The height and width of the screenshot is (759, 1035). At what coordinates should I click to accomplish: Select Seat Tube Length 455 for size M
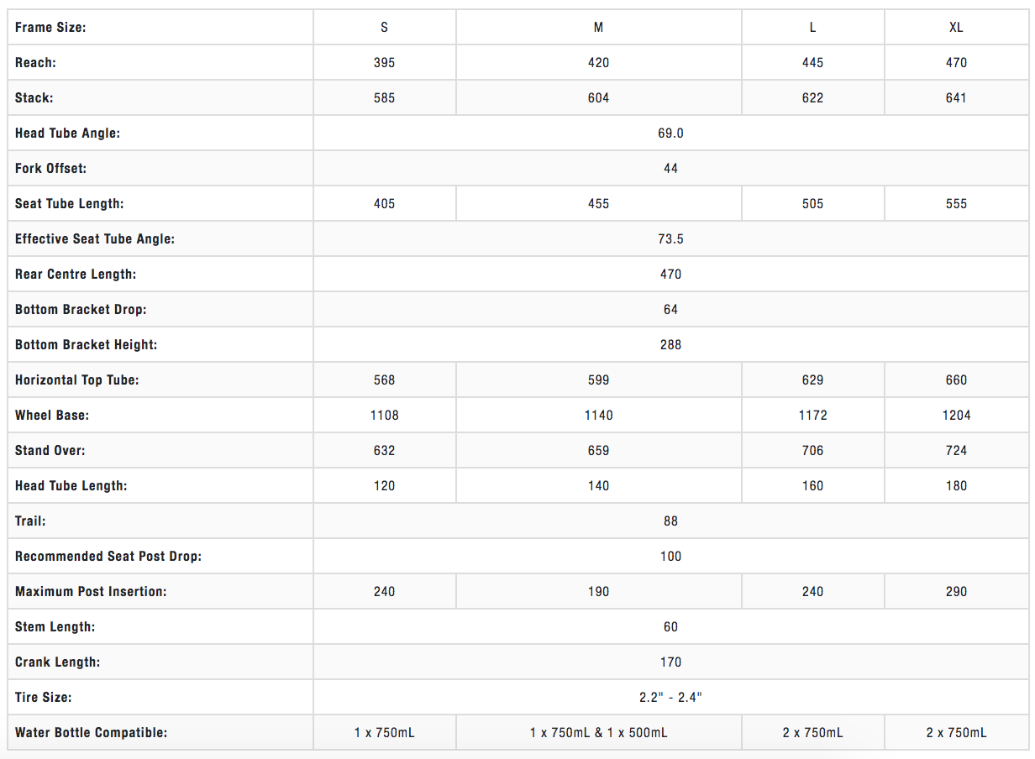(x=598, y=204)
